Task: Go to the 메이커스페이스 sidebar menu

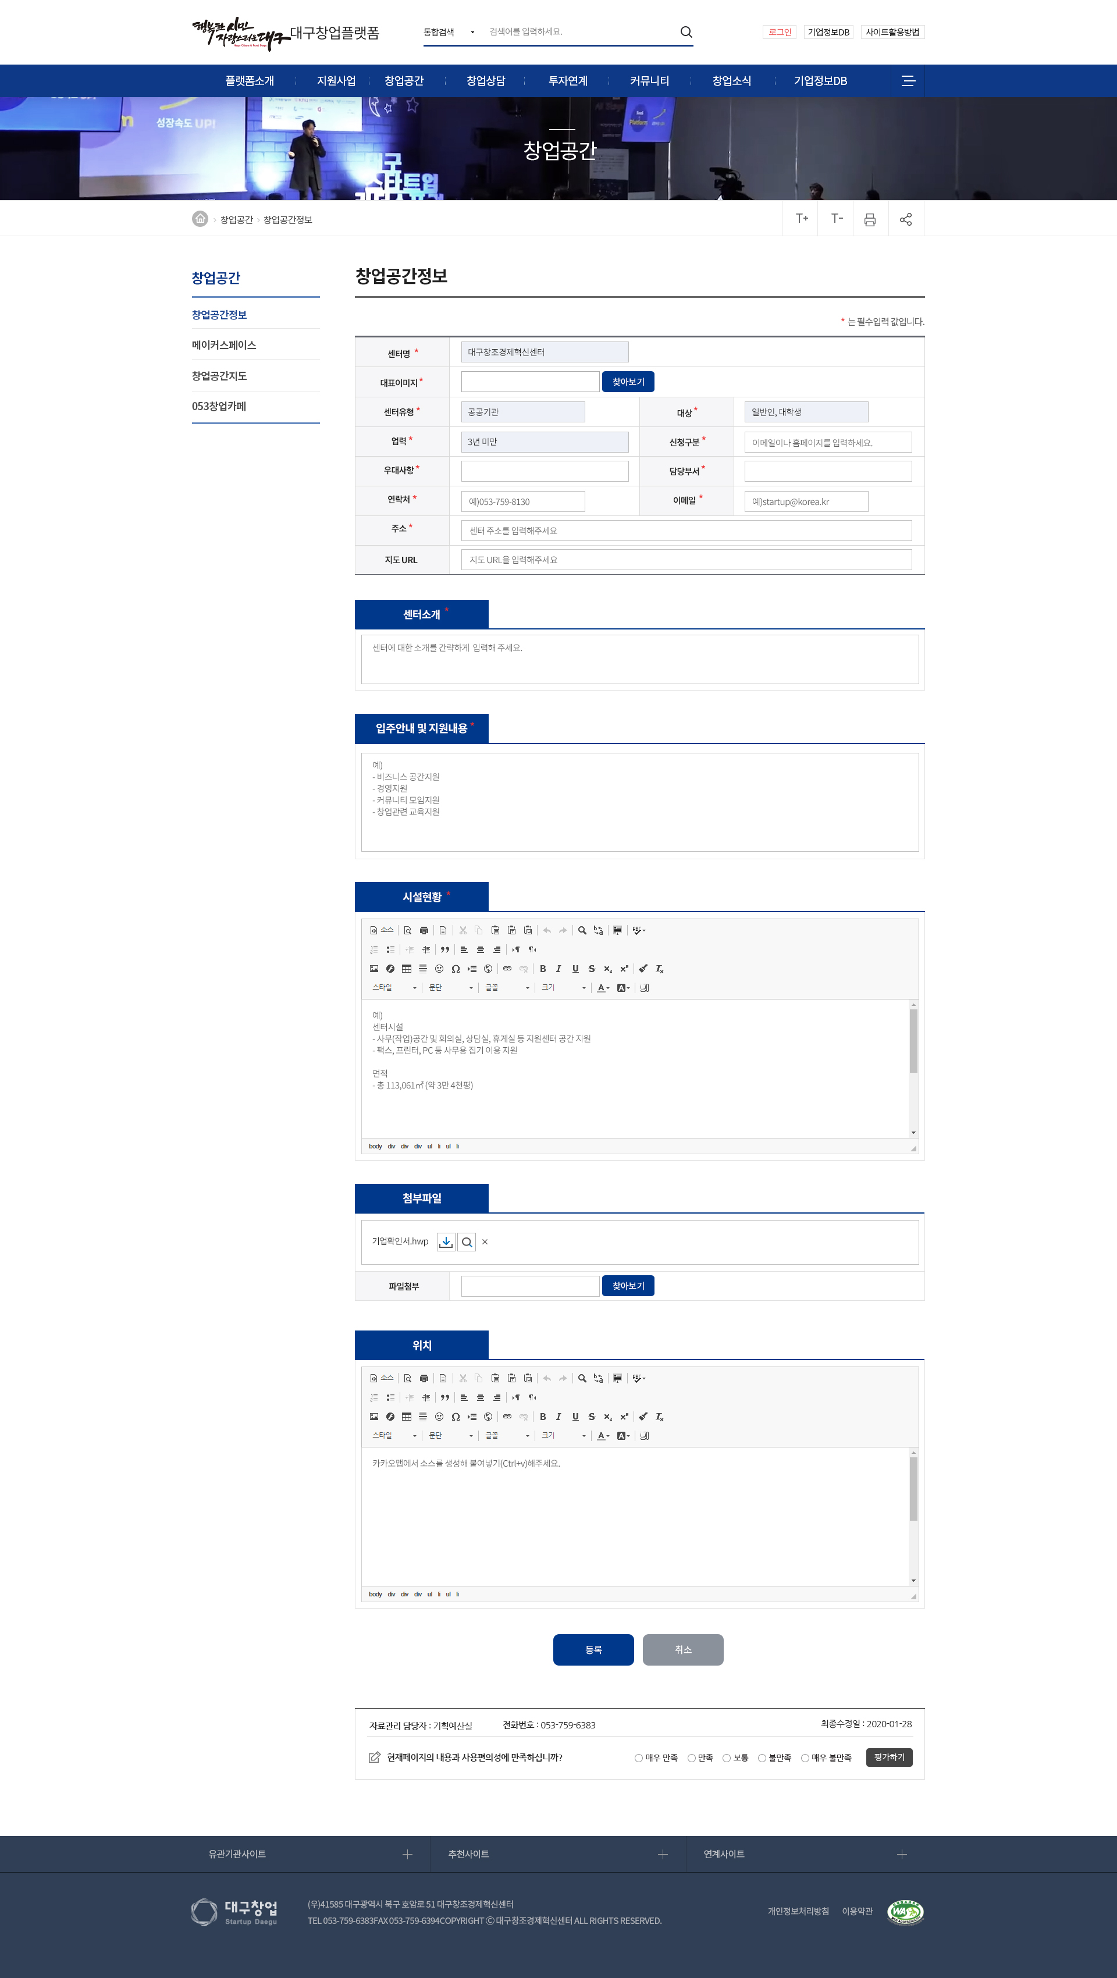Action: coord(224,345)
